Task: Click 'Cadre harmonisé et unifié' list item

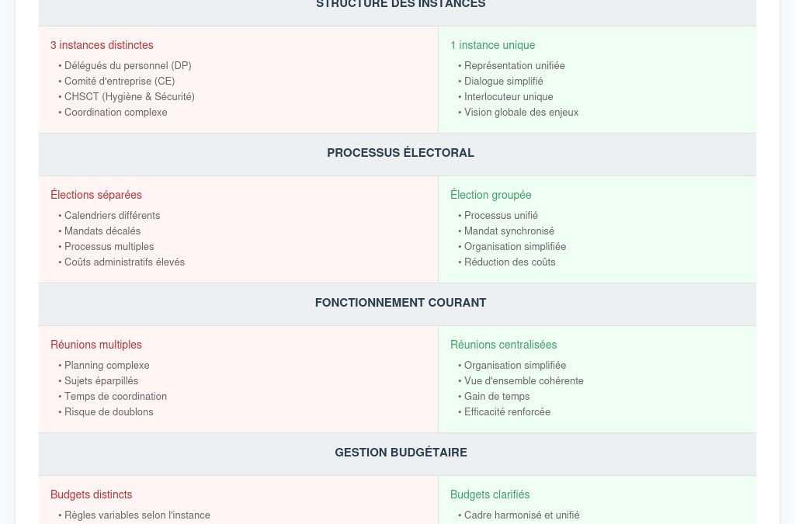Action: [522, 515]
